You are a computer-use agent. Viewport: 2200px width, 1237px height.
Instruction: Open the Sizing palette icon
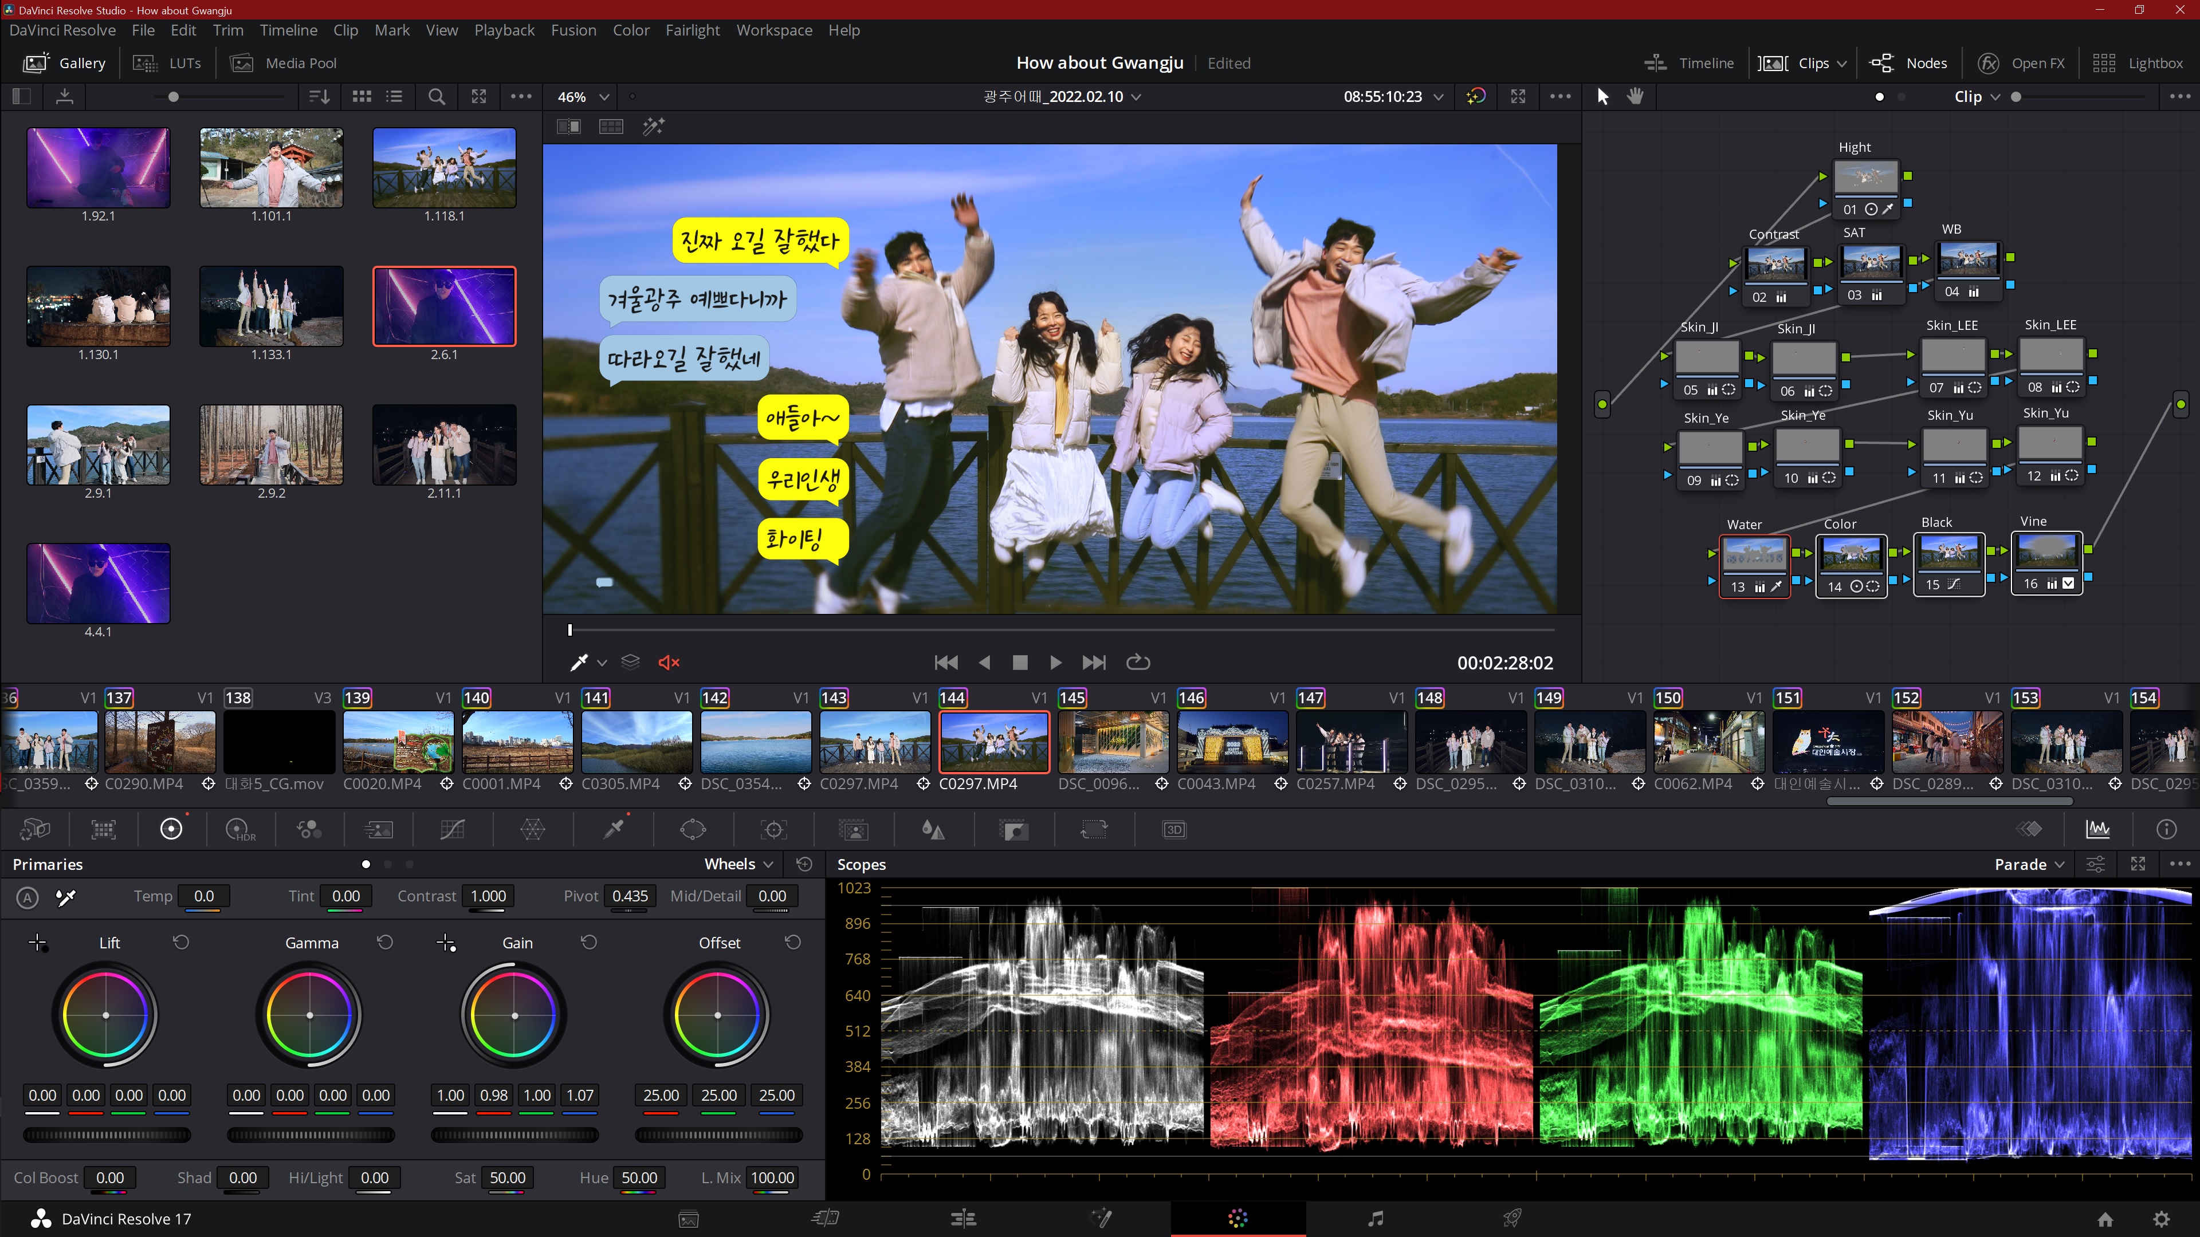pyautogui.click(x=1093, y=829)
